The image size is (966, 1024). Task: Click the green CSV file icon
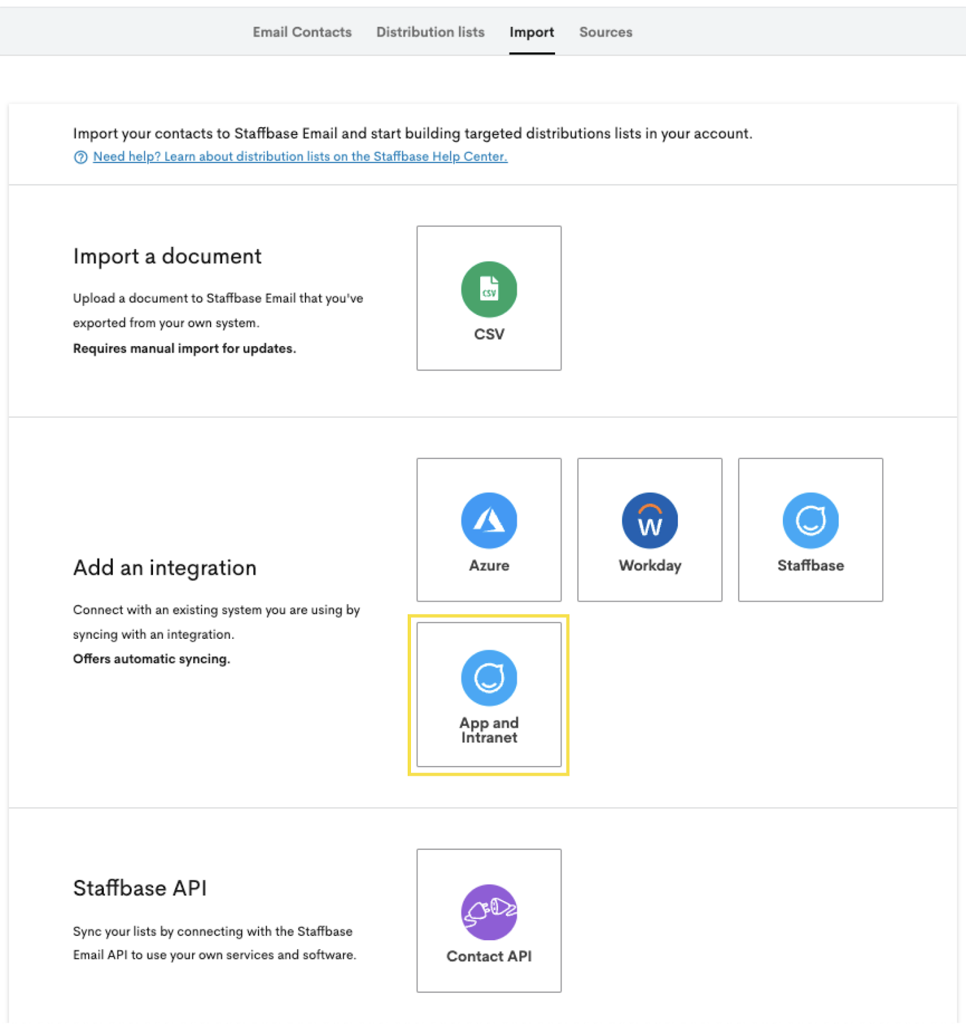coord(489,289)
